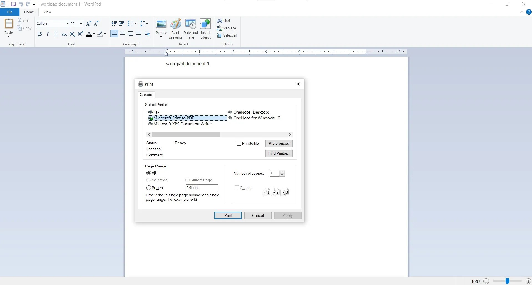
Task: Check the Collate option
Action: click(x=237, y=188)
